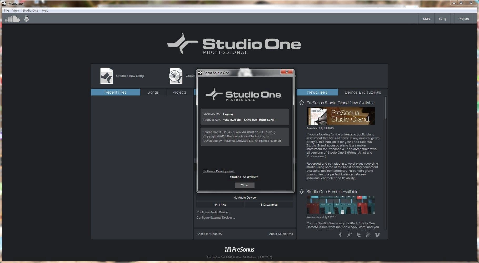Switch to the Start page
Image resolution: width=479 pixels, height=263 pixels.
(426, 19)
